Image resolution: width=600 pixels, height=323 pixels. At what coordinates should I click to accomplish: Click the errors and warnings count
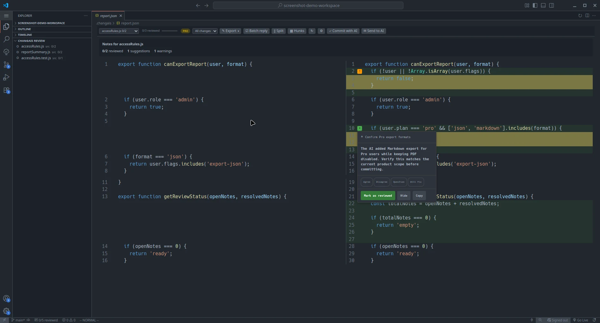[69, 320]
